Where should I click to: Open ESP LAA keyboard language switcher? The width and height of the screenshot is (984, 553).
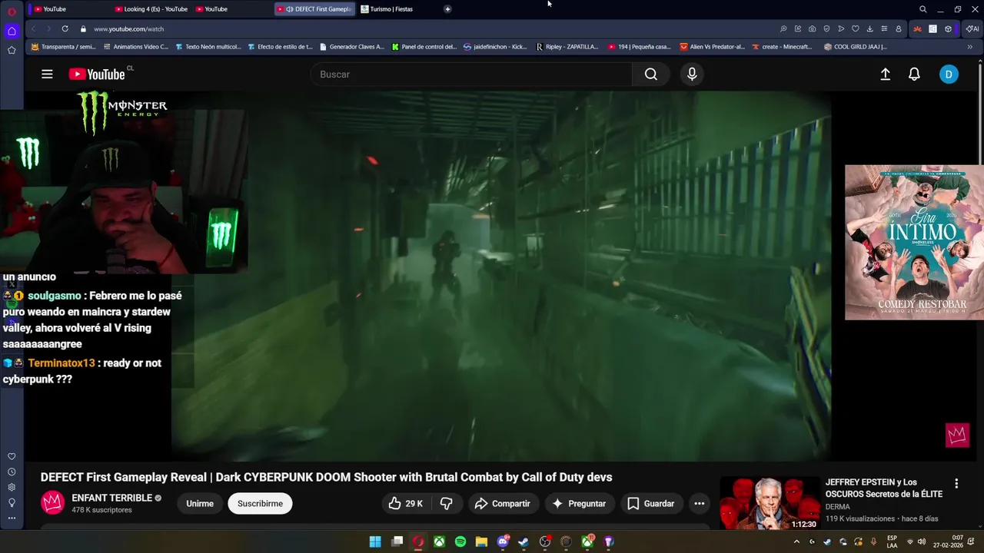[892, 541]
